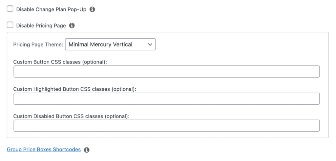
Task: Focus the Custom Highlighted Button CSS classes field
Action: [166, 98]
